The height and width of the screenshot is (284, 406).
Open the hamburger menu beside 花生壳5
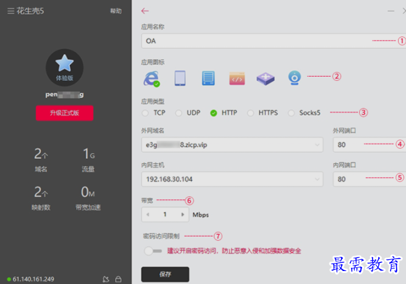11,11
